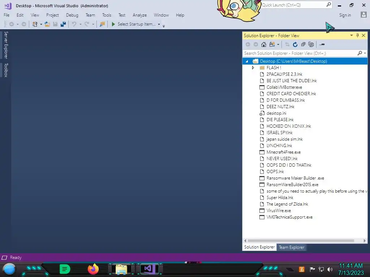Select VirusWire.exe file

coord(279,211)
